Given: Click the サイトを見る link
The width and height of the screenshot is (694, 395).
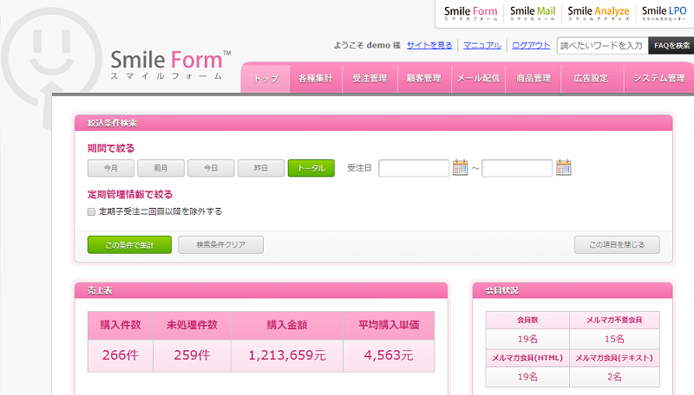Looking at the screenshot, I should tap(429, 45).
